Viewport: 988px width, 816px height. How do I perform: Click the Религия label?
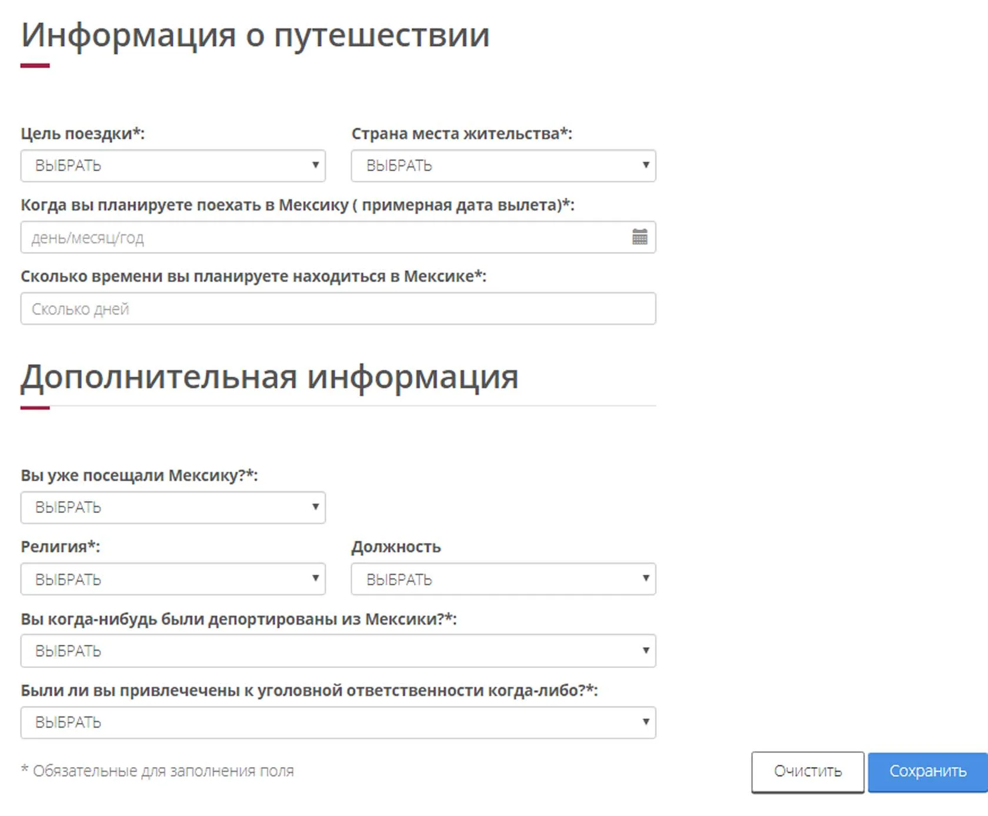[x=61, y=547]
